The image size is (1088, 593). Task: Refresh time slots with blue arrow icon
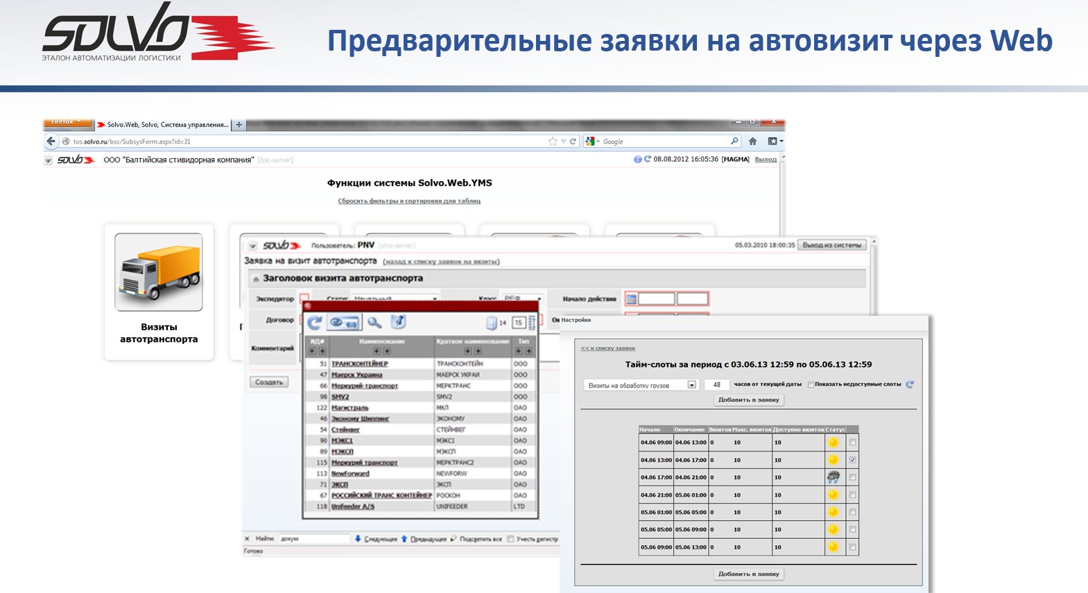pyautogui.click(x=910, y=384)
